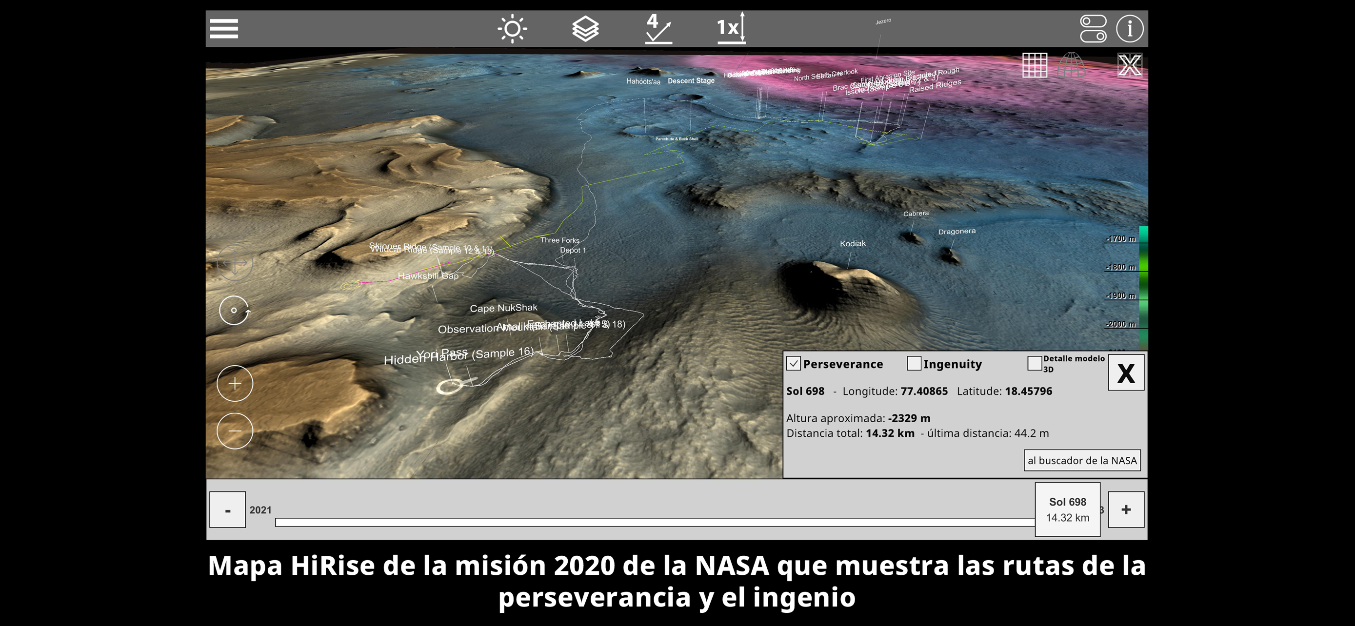Enable the Detalle modelo 3D checkbox
The width and height of the screenshot is (1355, 626).
point(1035,363)
